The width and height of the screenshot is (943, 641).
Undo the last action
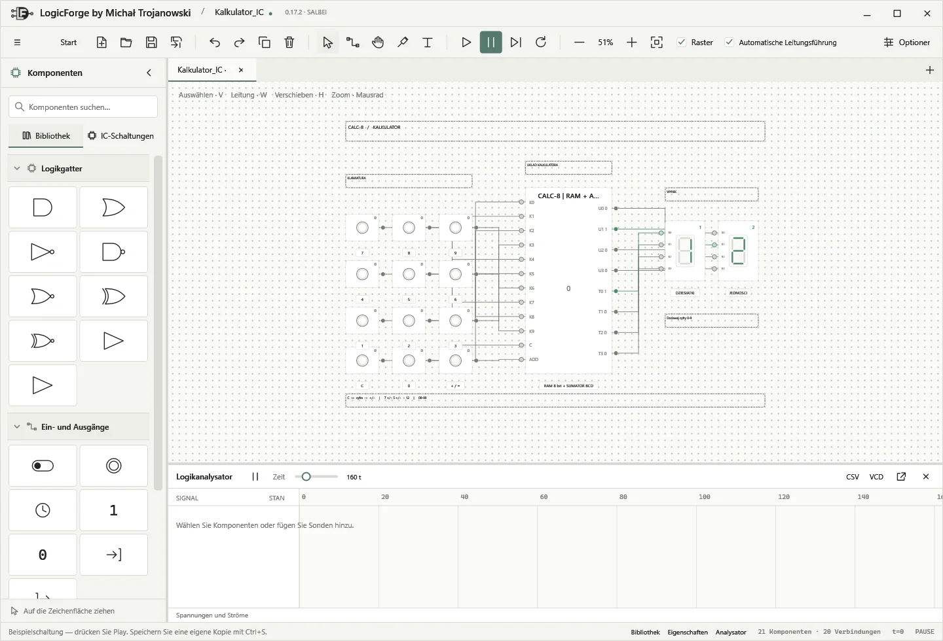click(215, 43)
